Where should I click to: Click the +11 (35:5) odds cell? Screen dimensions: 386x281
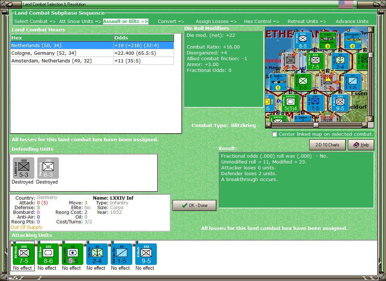click(144, 61)
